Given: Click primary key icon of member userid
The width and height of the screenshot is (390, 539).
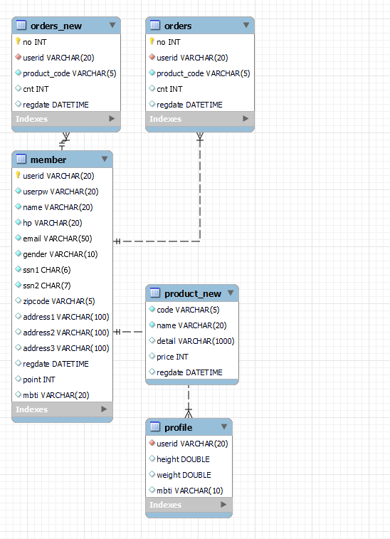Looking at the screenshot, I should click(x=18, y=175).
